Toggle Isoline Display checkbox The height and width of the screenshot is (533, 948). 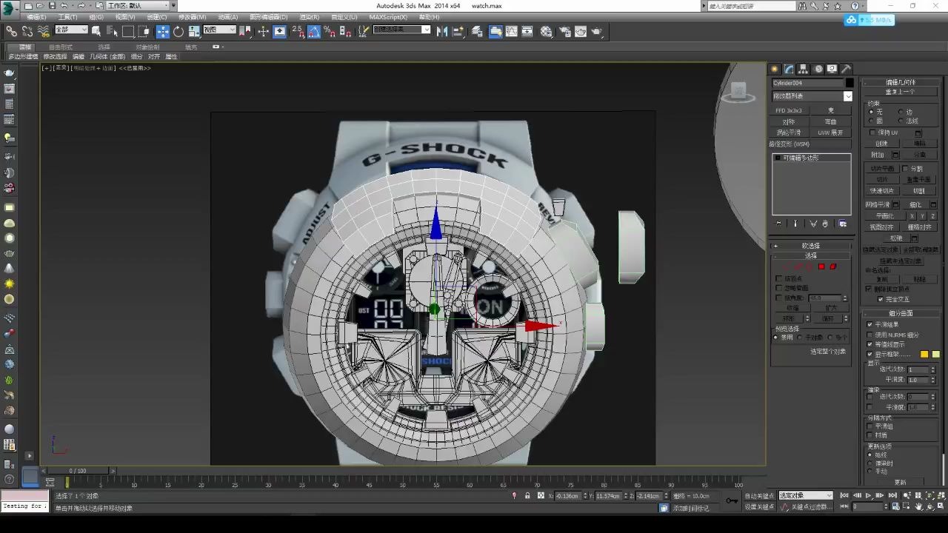coord(869,344)
